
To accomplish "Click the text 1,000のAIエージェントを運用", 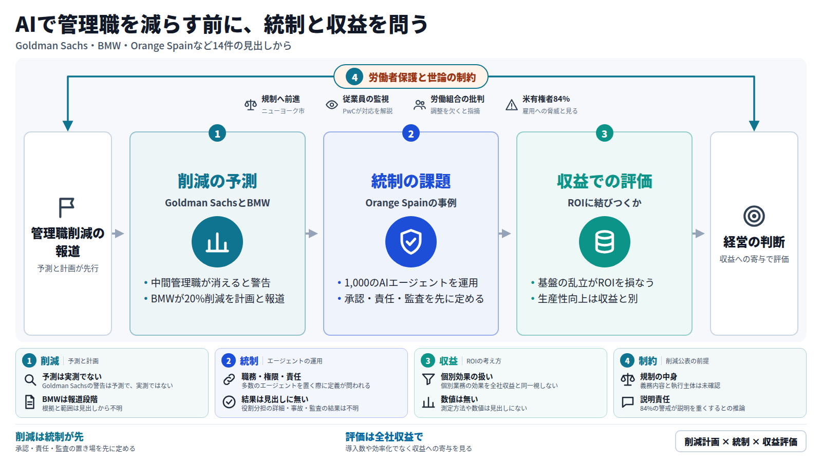I will pyautogui.click(x=411, y=283).
